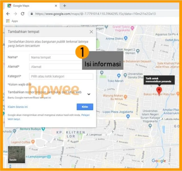Click UIN Sunan Kalijaga map pin
The height and width of the screenshot is (171, 182).
[150, 125]
